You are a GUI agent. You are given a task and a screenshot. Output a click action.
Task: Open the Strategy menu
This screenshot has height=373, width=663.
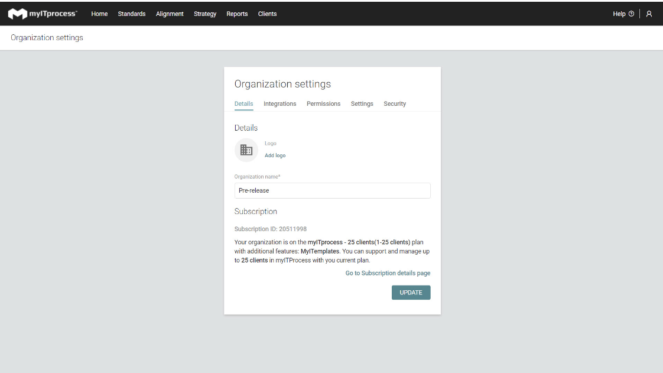tap(205, 14)
